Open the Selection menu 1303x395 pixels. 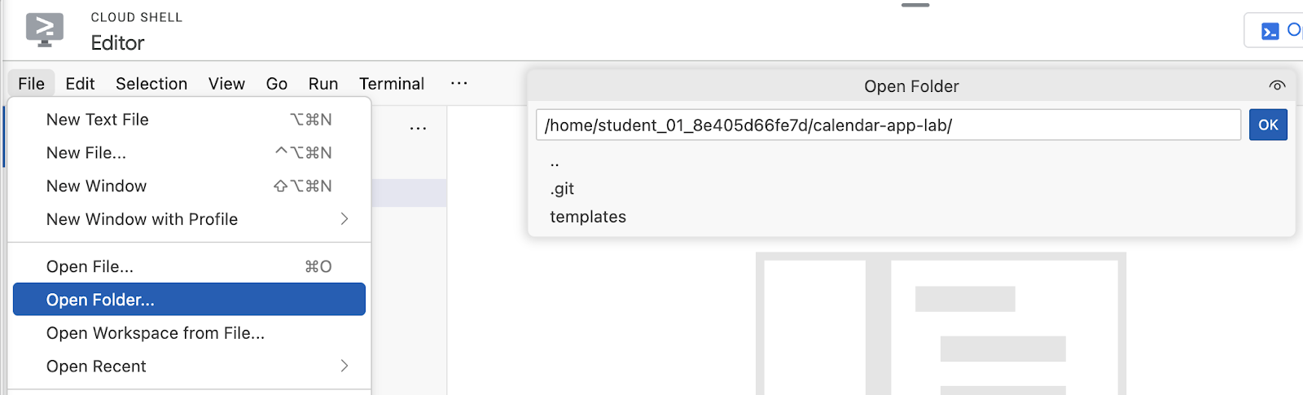151,84
